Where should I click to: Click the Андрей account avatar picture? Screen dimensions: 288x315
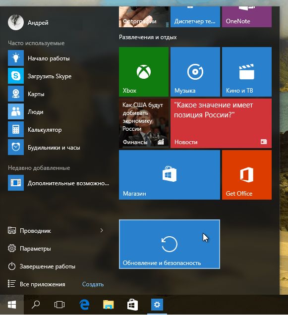[16, 22]
